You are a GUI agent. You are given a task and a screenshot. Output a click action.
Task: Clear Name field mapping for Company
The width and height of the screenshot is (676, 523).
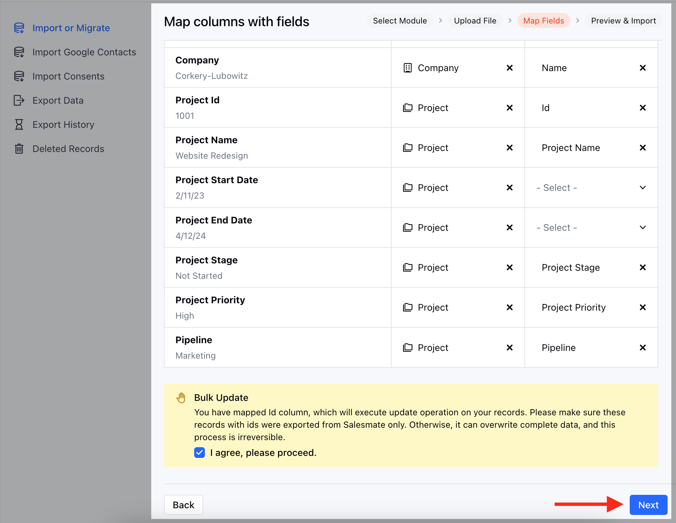643,68
